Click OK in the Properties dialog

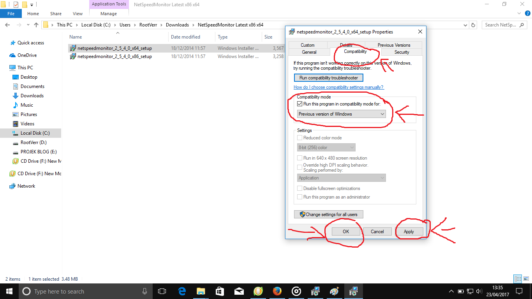(346, 232)
